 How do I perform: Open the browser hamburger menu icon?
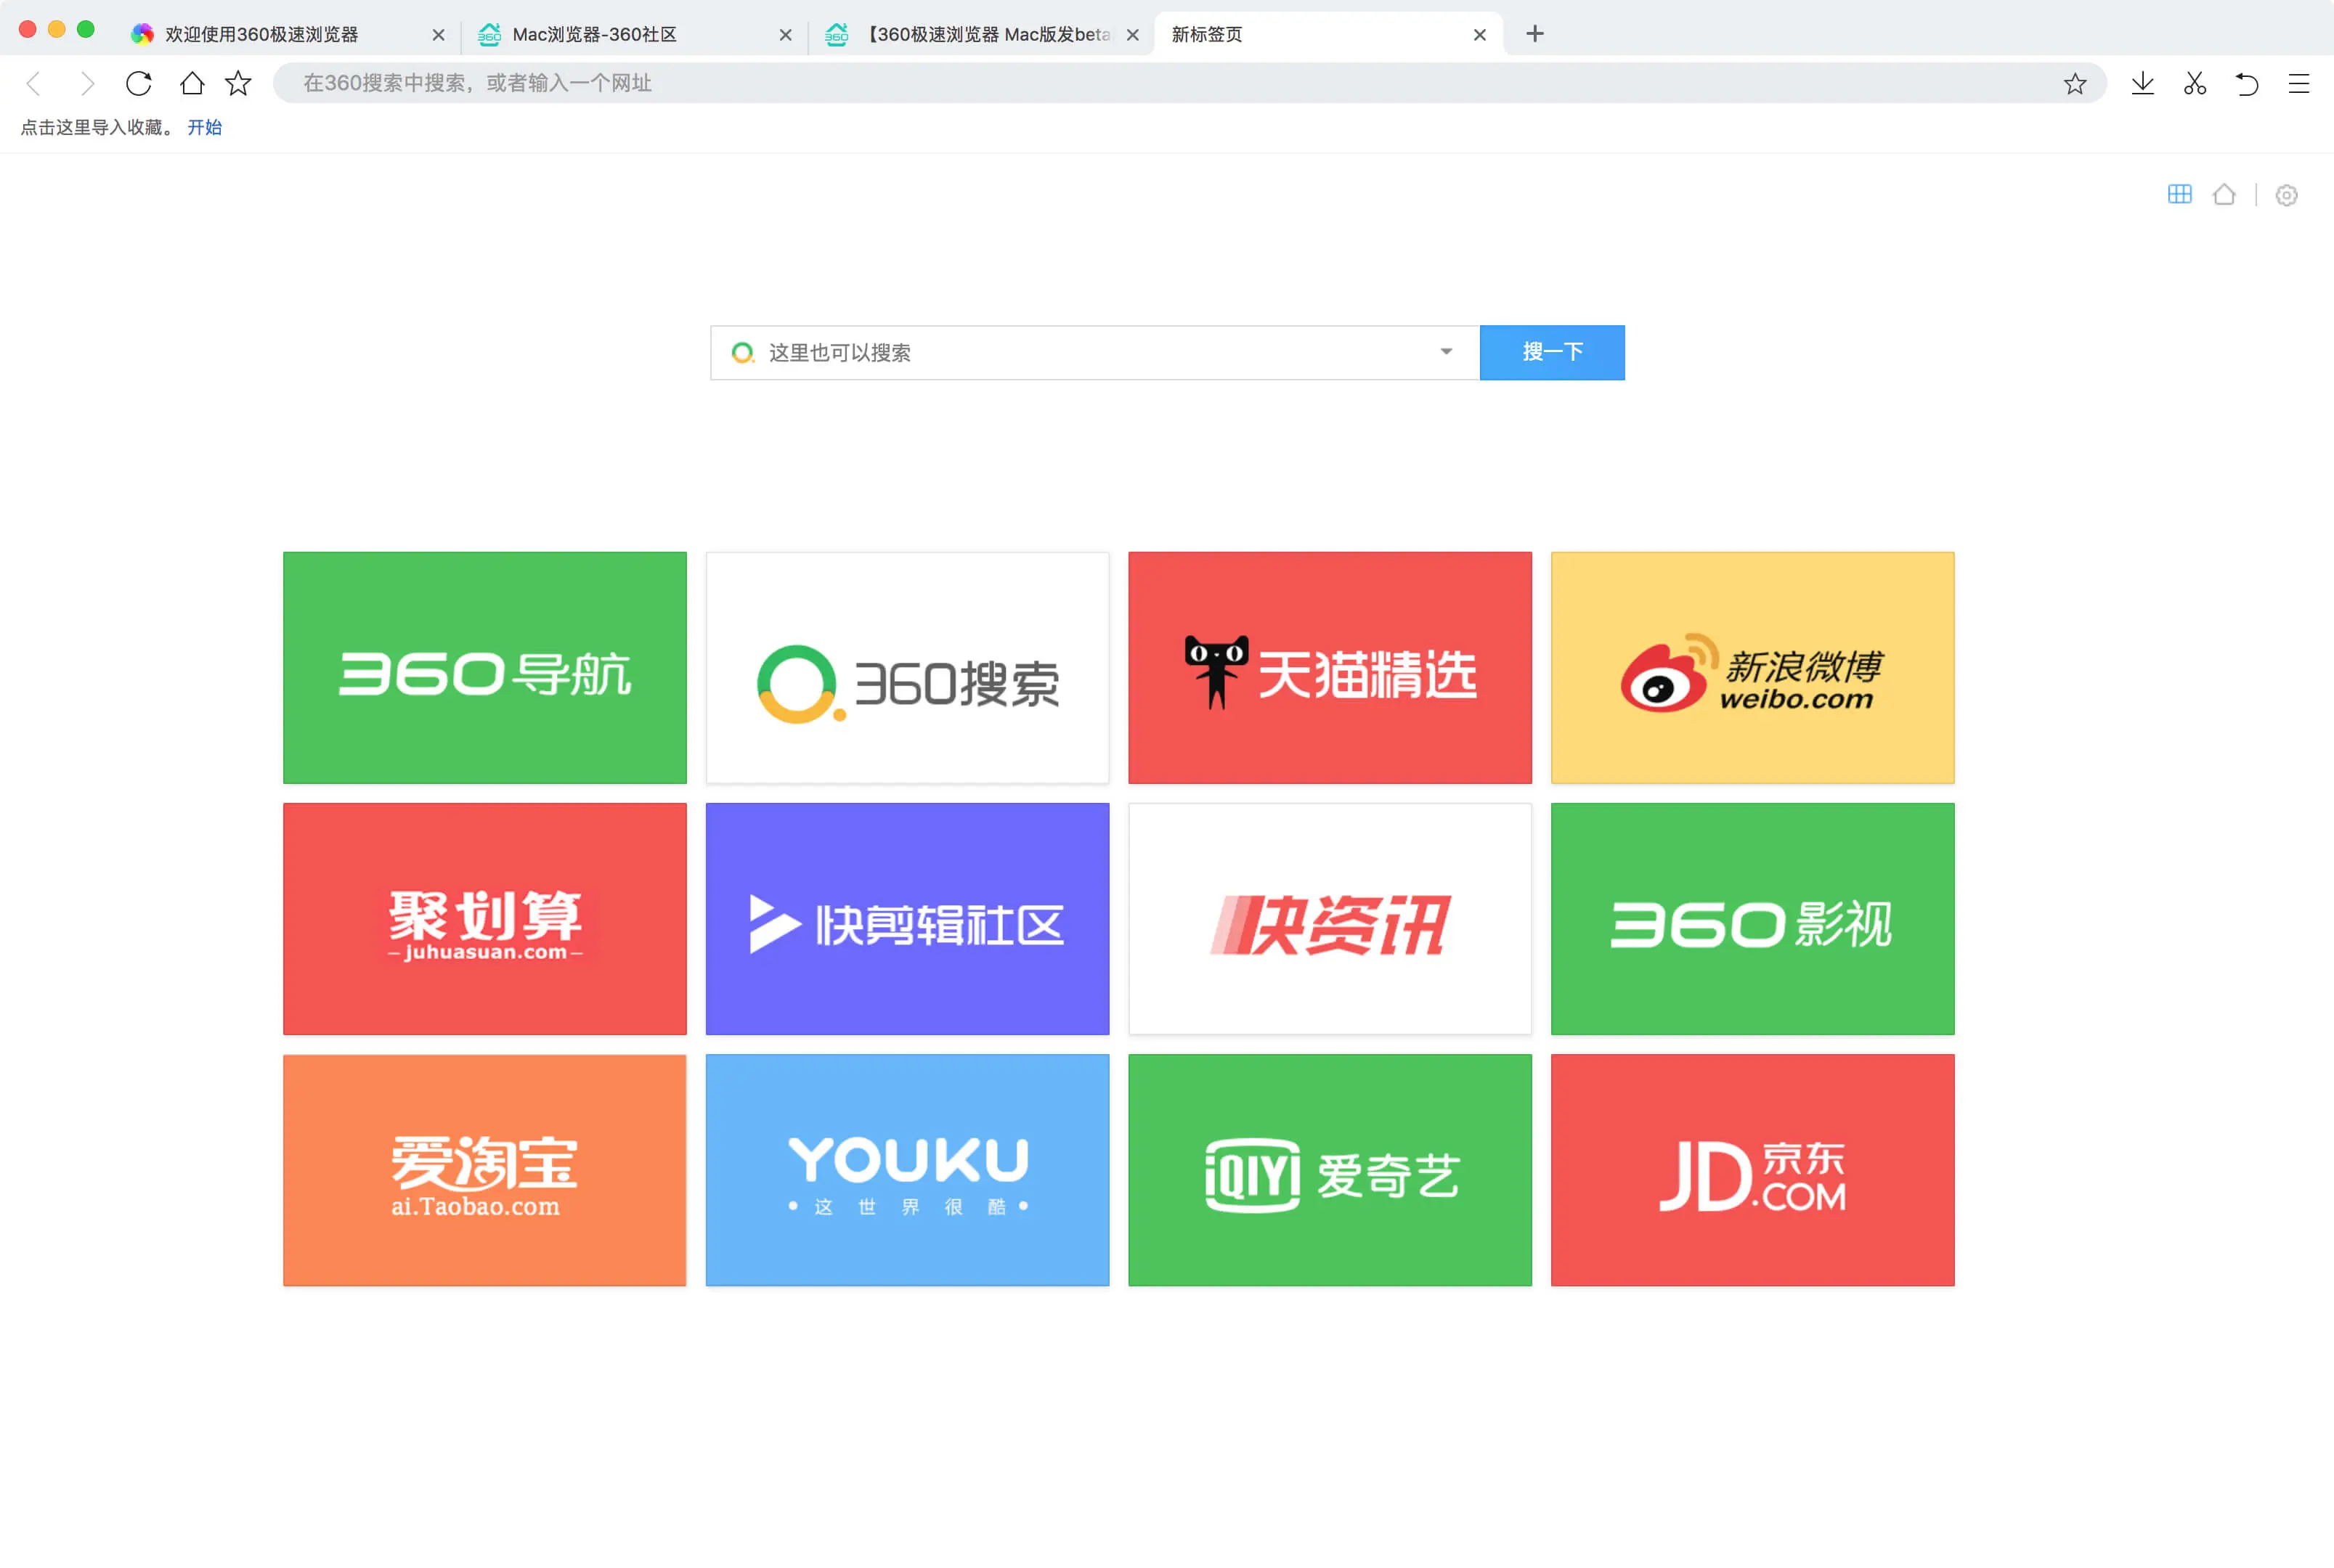point(2298,84)
